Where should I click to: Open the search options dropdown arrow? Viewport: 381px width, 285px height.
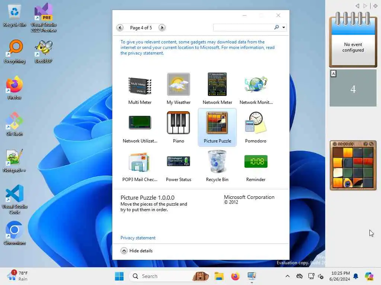pos(284,27)
